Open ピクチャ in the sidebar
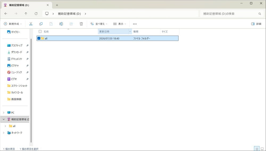This screenshot has width=266, height=151. click(x=13, y=66)
